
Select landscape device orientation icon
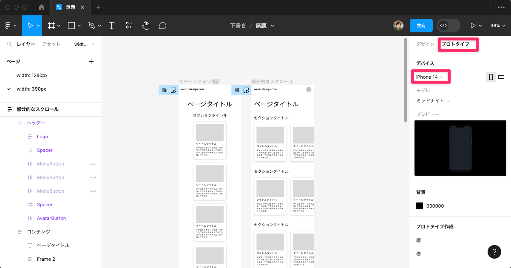coord(501,77)
